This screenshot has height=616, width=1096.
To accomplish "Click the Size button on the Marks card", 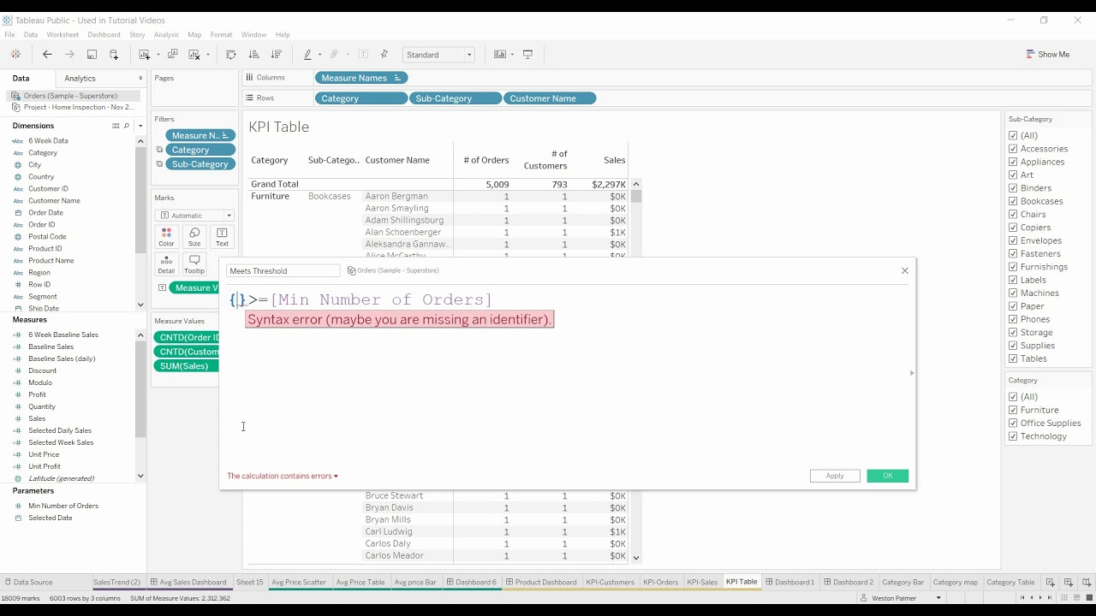I will 194,237.
